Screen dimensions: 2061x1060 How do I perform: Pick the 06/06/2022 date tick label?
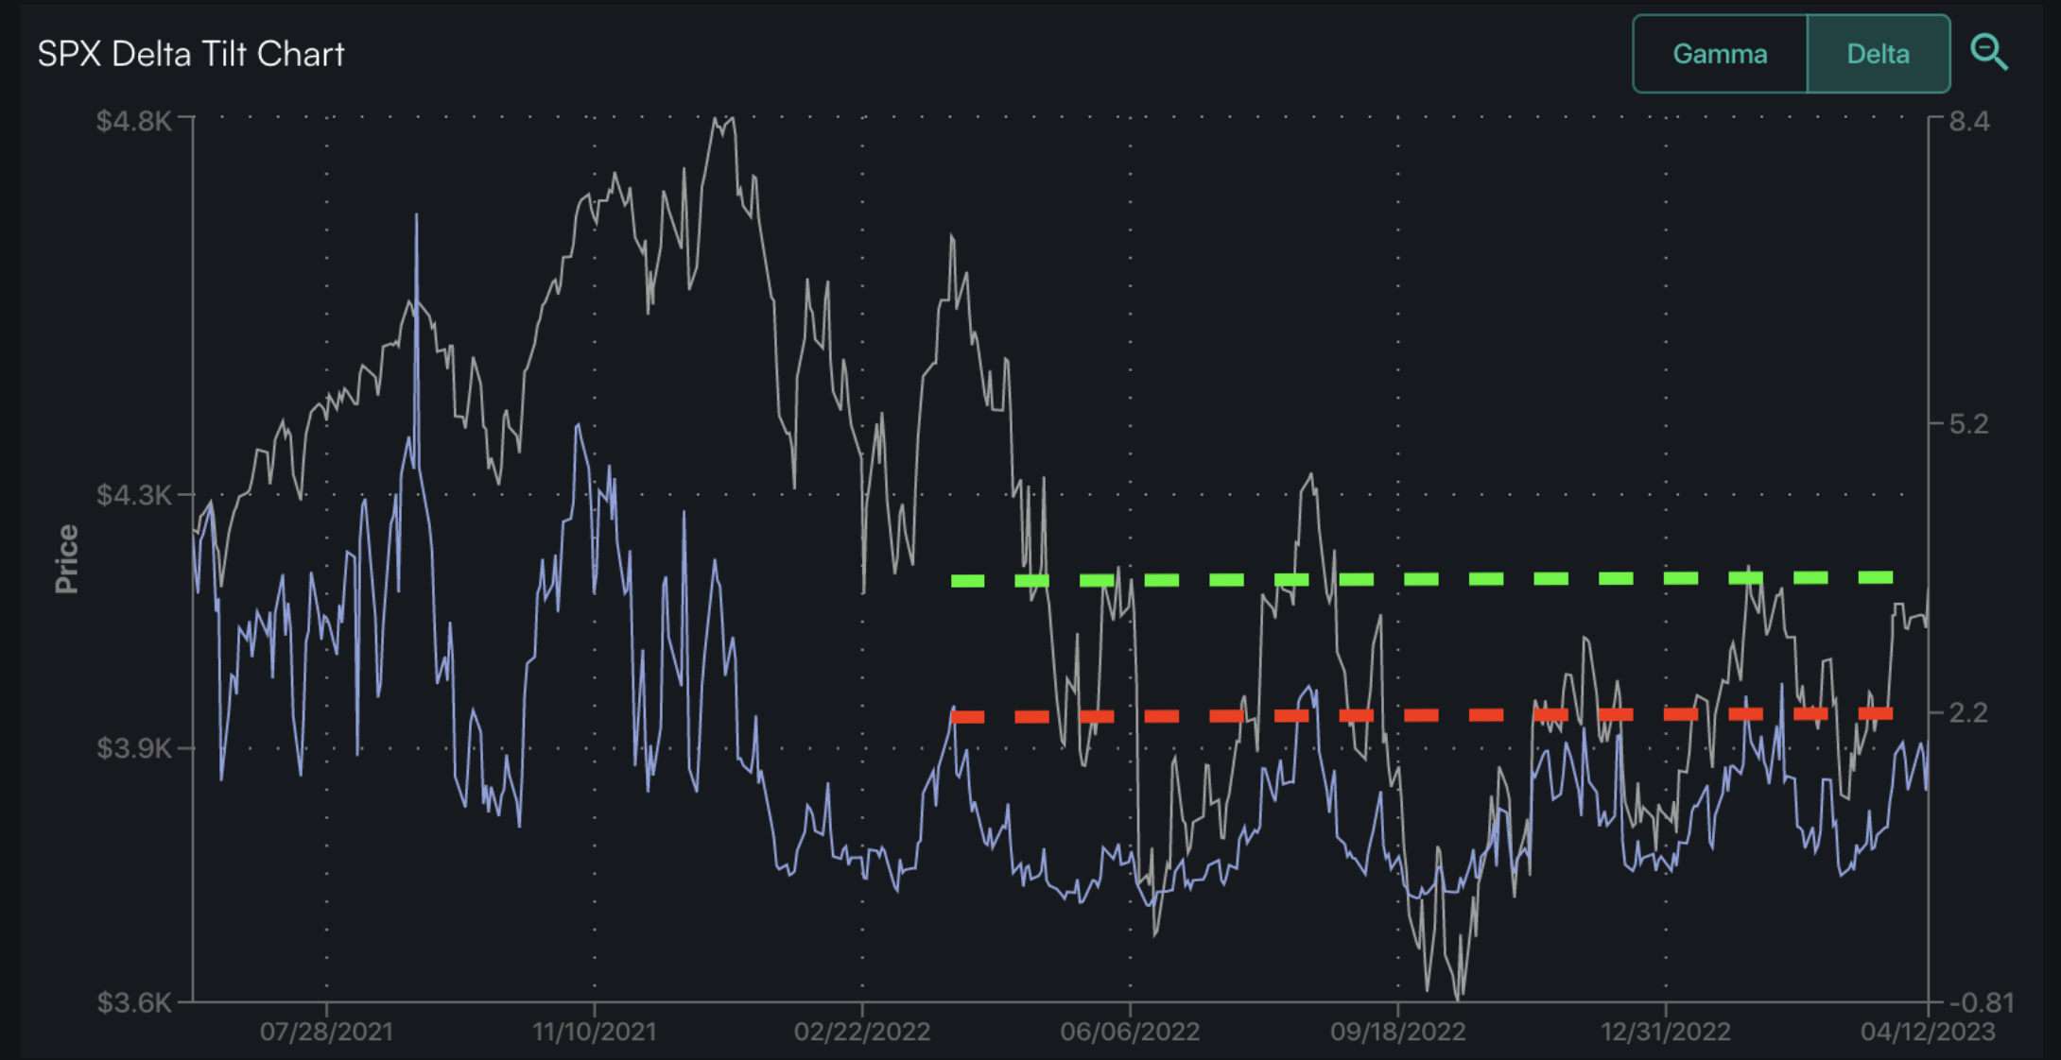point(1130,1032)
